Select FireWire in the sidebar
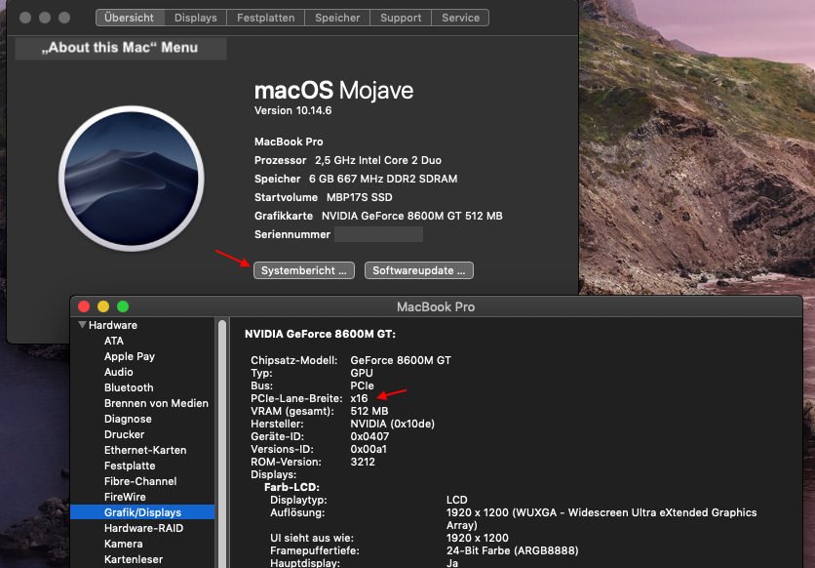This screenshot has width=815, height=568. (x=125, y=497)
